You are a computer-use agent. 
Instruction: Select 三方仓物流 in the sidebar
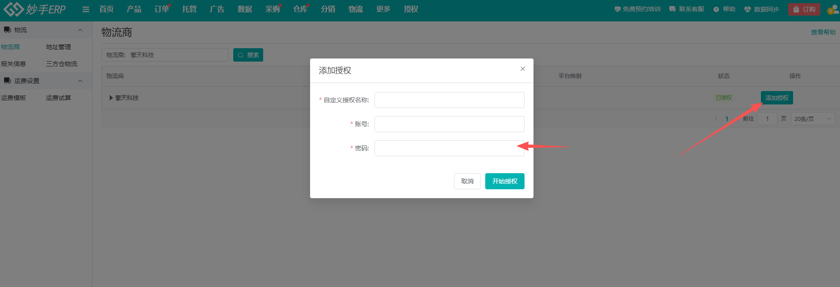[x=62, y=64]
